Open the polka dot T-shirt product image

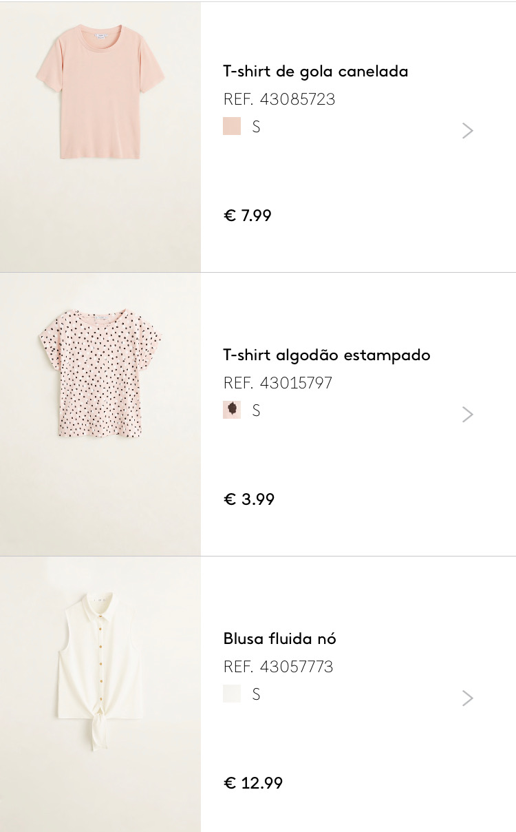(100, 415)
